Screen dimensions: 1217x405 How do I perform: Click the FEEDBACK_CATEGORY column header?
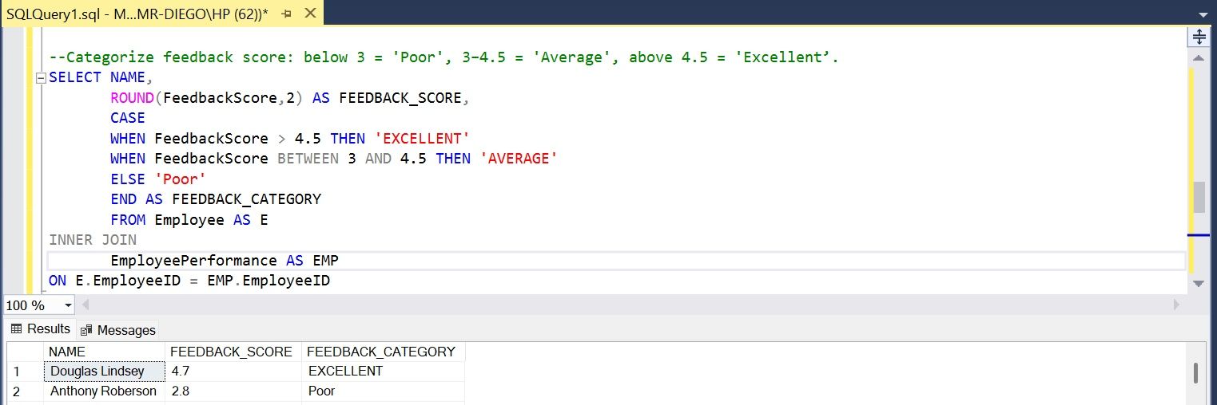pos(383,352)
